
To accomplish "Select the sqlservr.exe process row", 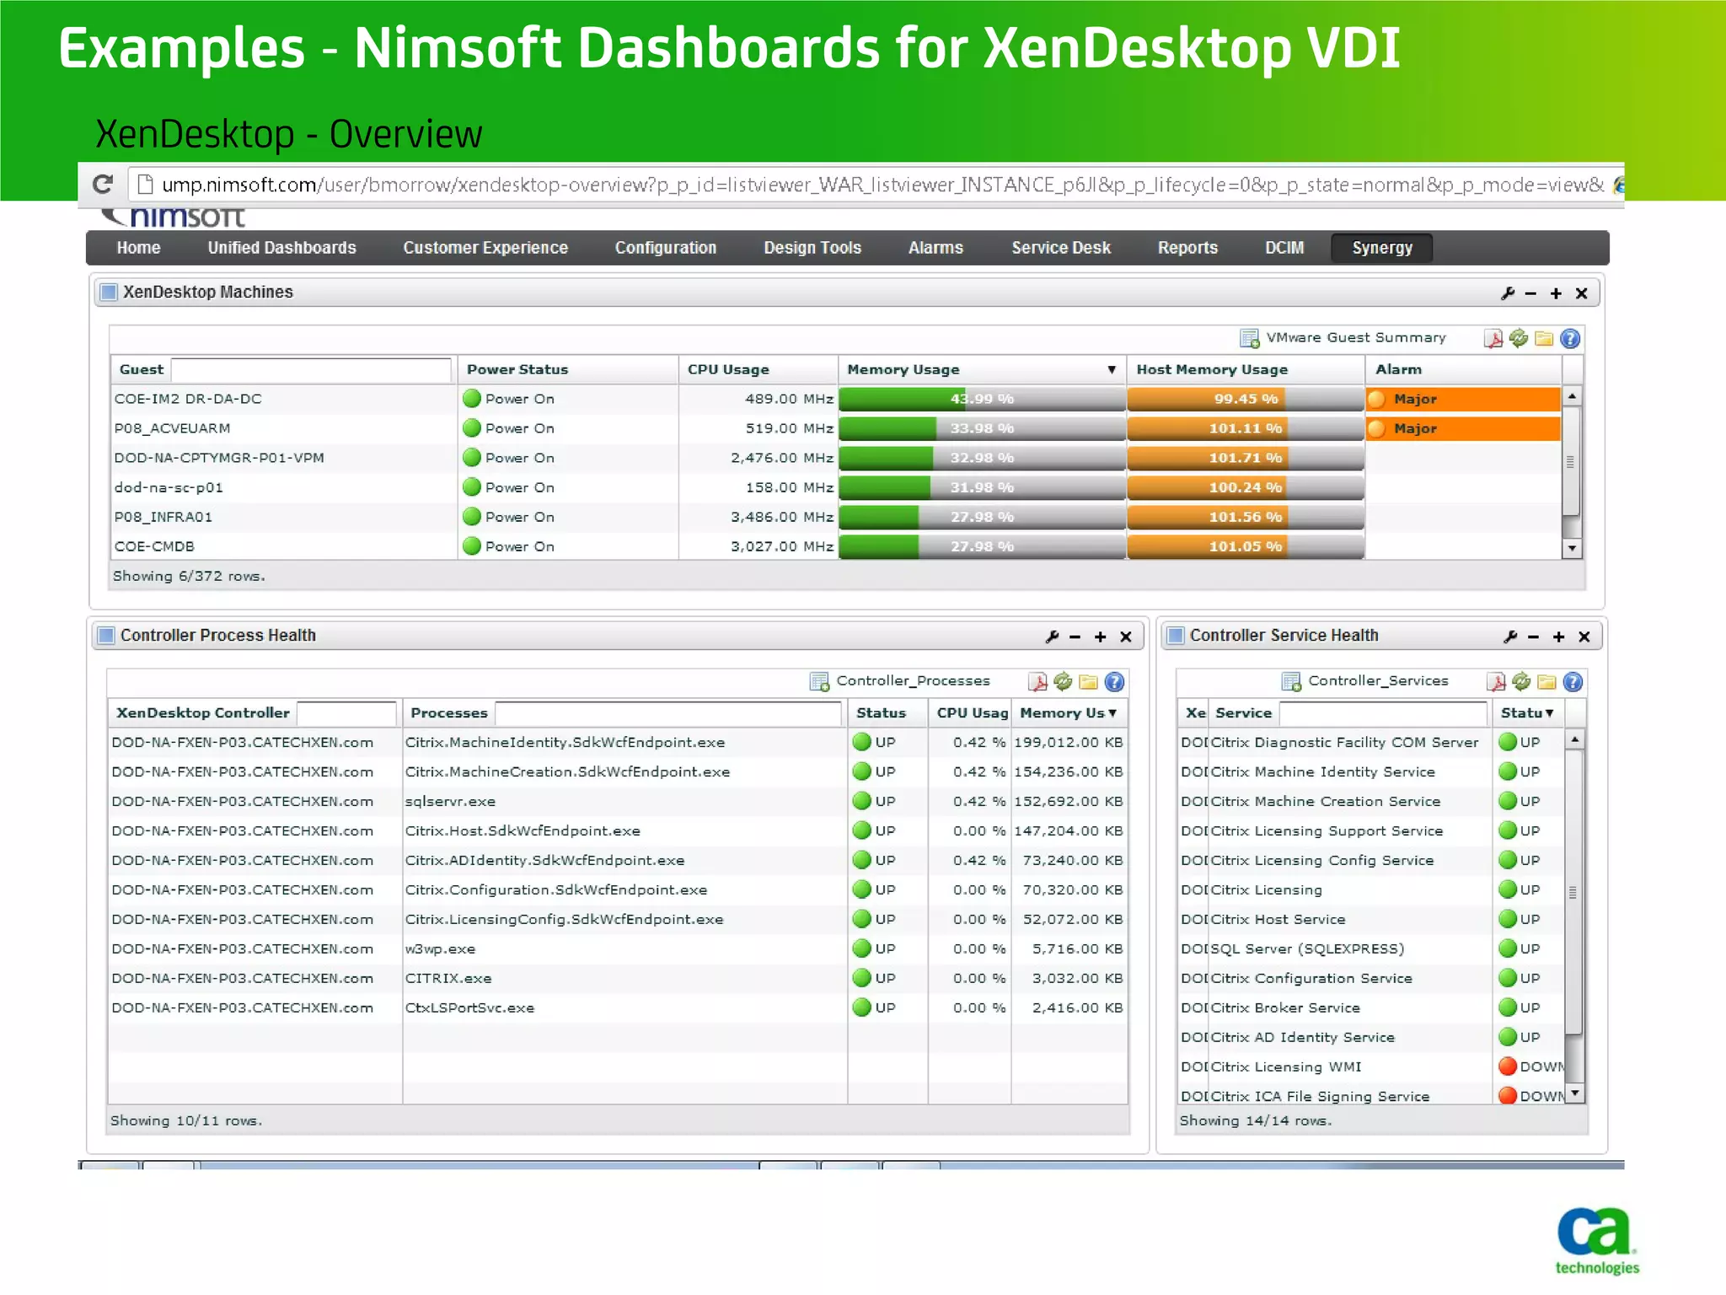I will 618,802.
